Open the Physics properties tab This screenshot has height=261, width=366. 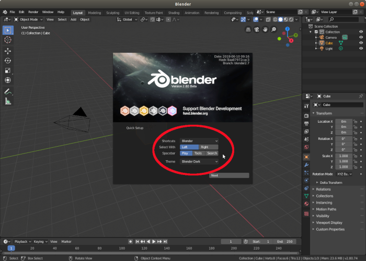point(306,181)
